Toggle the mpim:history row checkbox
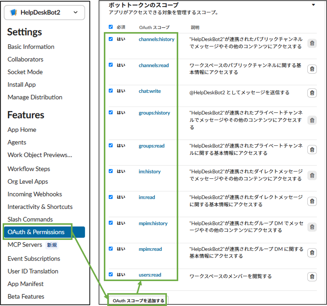Viewport: 327px width, 306px height. click(x=111, y=223)
